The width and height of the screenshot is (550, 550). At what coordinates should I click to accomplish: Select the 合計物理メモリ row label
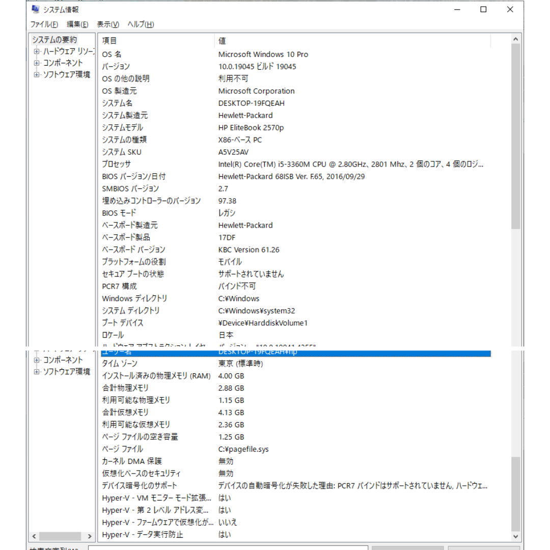click(125, 388)
